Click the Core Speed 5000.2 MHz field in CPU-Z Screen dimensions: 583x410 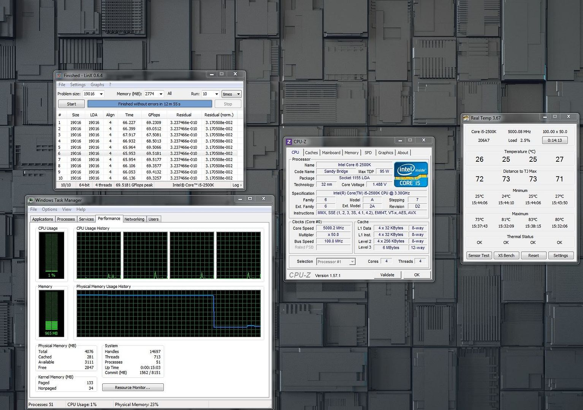[x=333, y=228]
